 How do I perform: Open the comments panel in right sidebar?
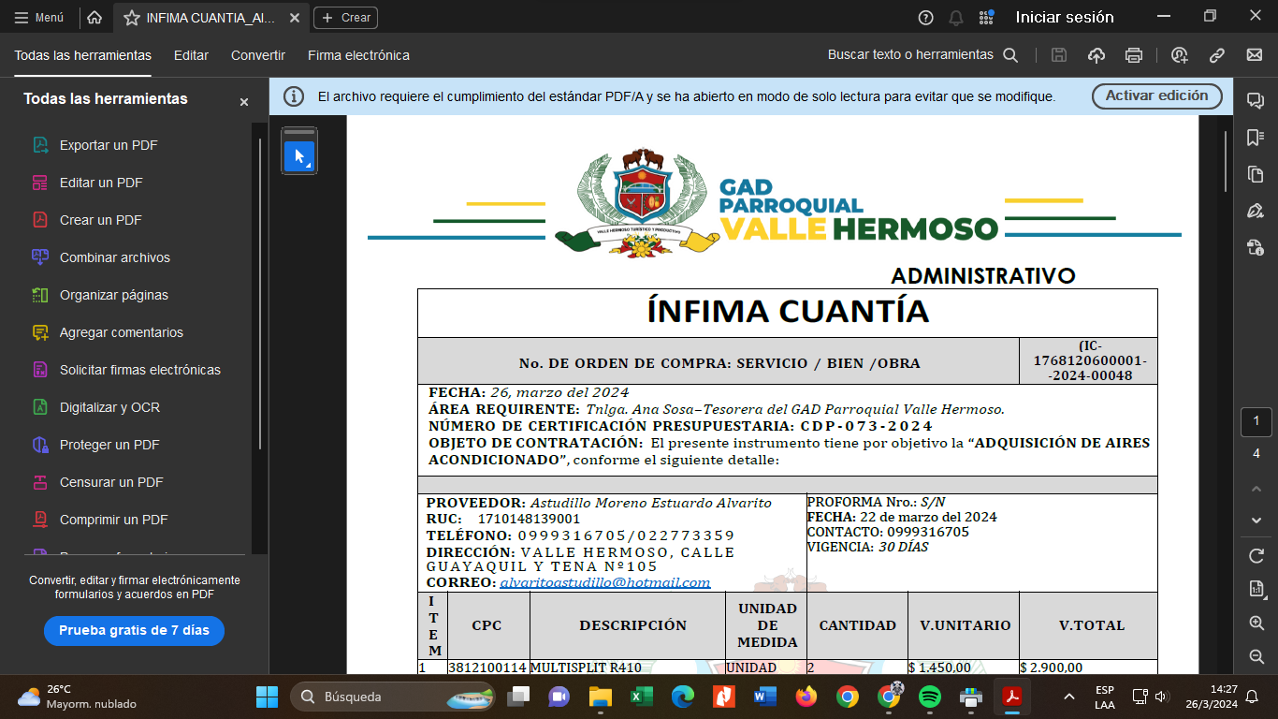pos(1256,100)
